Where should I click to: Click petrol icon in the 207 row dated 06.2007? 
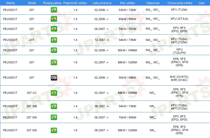click(x=54, y=29)
